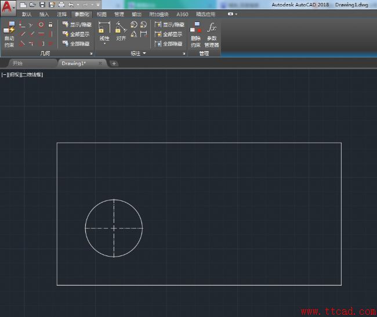Toggle geometric constraints 显示/隐藏
Viewport: 377px width, 317px height.
[77, 24]
